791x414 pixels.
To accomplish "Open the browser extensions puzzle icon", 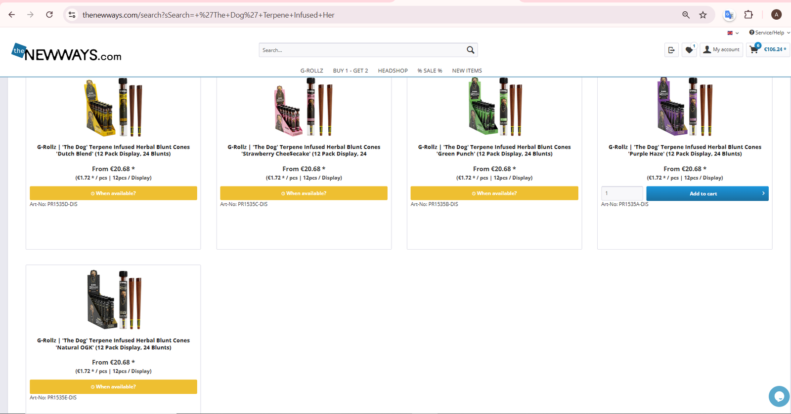I will (x=748, y=15).
